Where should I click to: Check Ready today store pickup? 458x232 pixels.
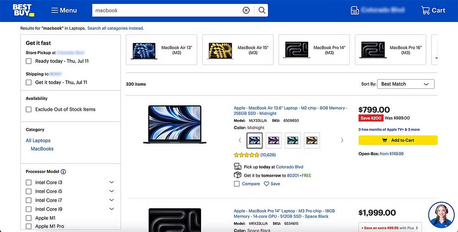pos(28,61)
